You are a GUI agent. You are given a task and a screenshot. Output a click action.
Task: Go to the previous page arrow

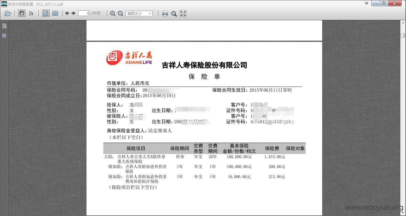[x=67, y=13]
